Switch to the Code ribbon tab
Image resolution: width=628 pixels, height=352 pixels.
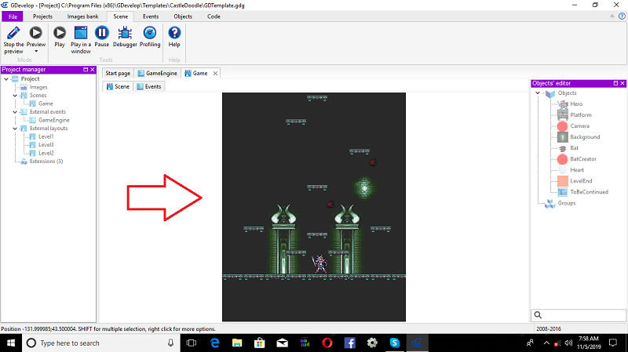214,16
